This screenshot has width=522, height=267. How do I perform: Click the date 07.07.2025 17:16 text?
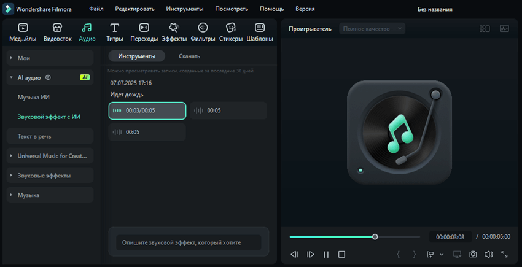[131, 83]
